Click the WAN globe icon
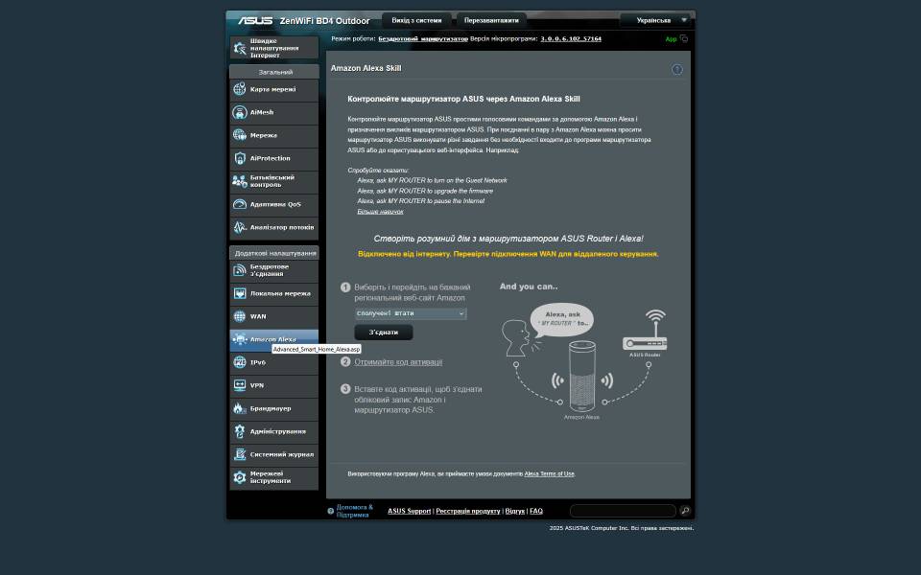Screen dimensions: 921x575 [x=240, y=316]
